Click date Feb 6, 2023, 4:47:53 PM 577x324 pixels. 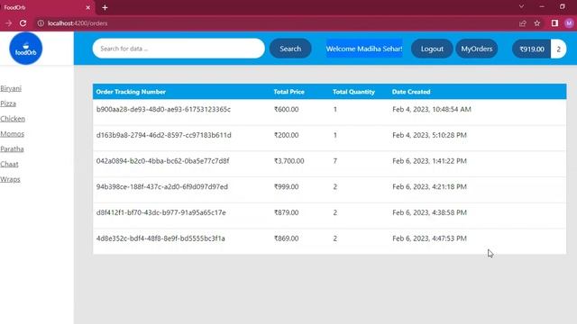point(429,238)
